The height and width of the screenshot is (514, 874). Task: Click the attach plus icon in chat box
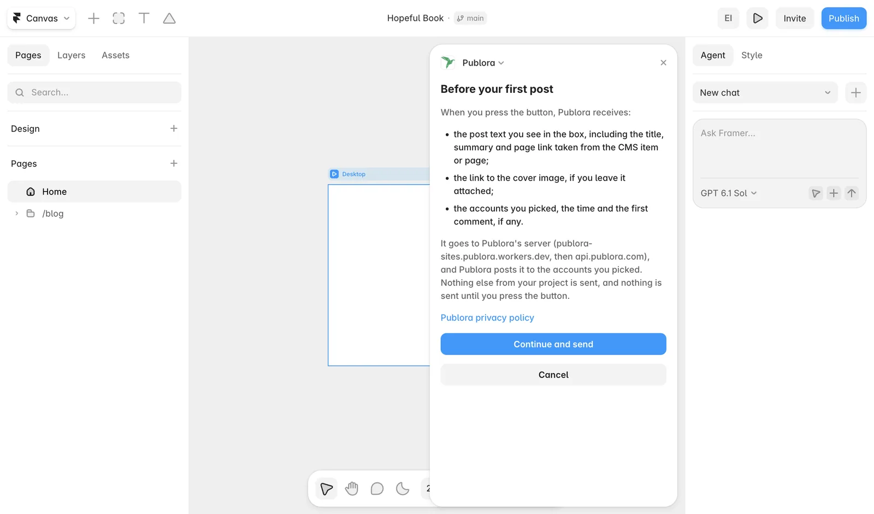click(x=834, y=193)
